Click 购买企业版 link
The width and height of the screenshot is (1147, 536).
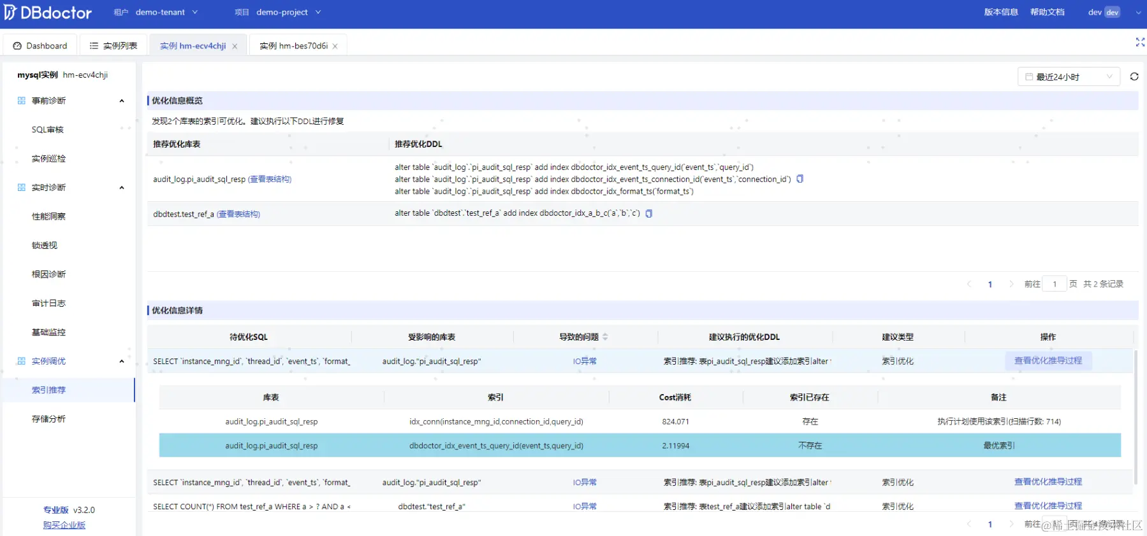tap(64, 525)
